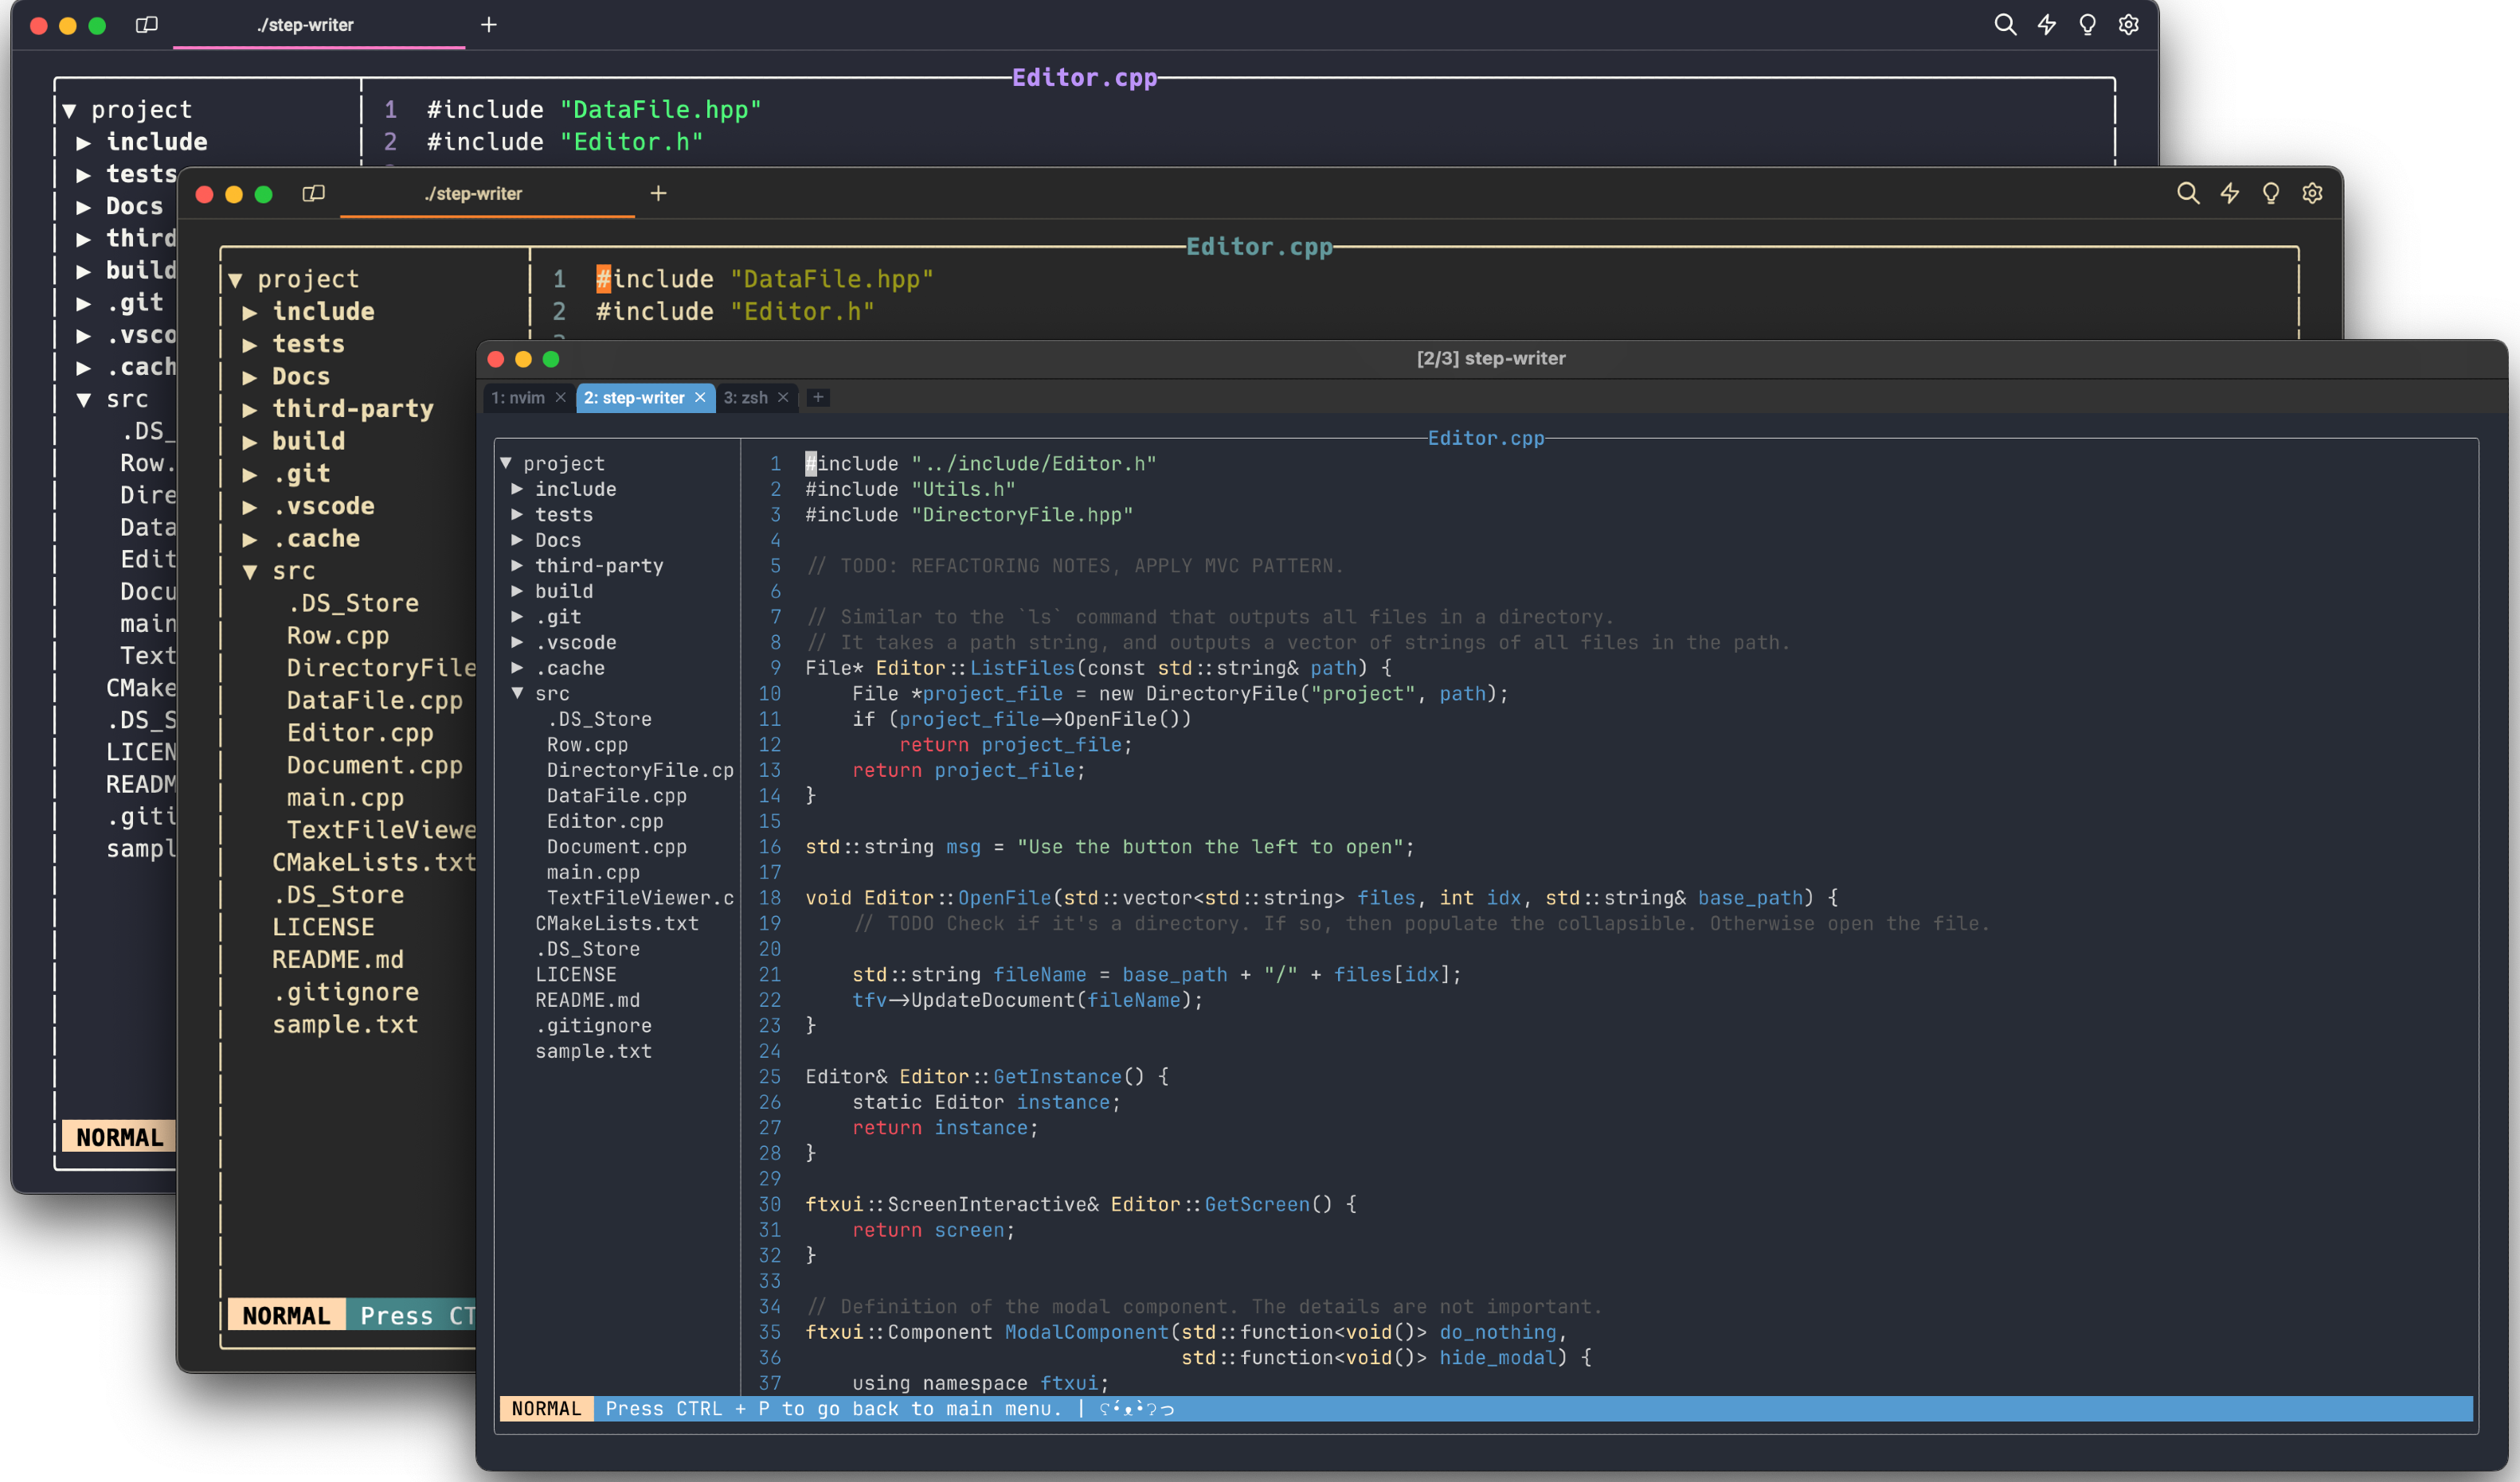2520x1482 pixels.
Task: Collapse src folder in back window
Action: (84, 400)
